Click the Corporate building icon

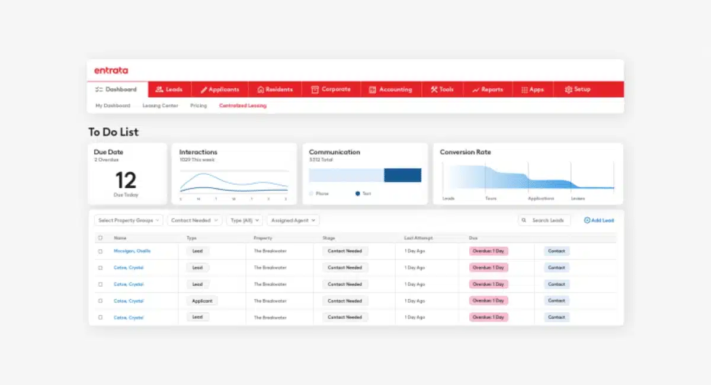(x=315, y=89)
